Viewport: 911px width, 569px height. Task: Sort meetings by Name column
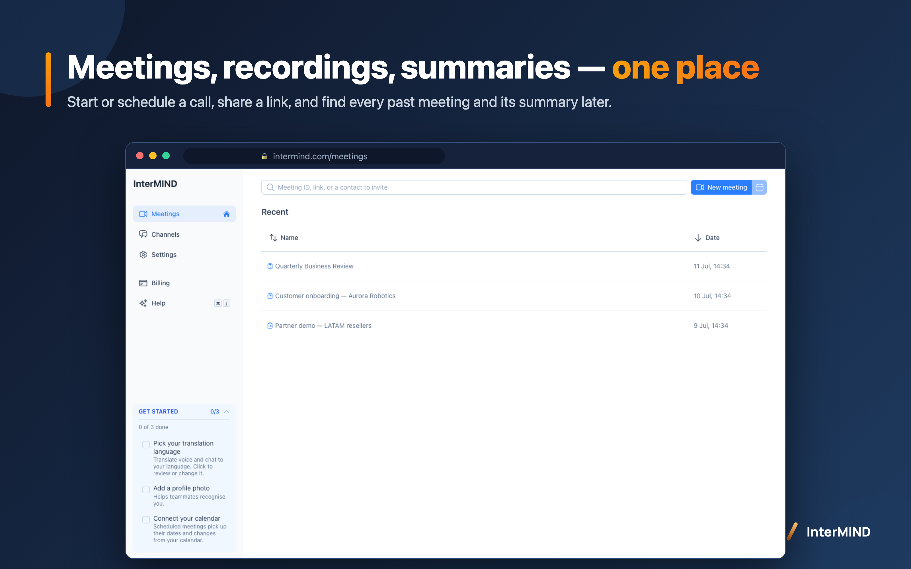coord(284,238)
